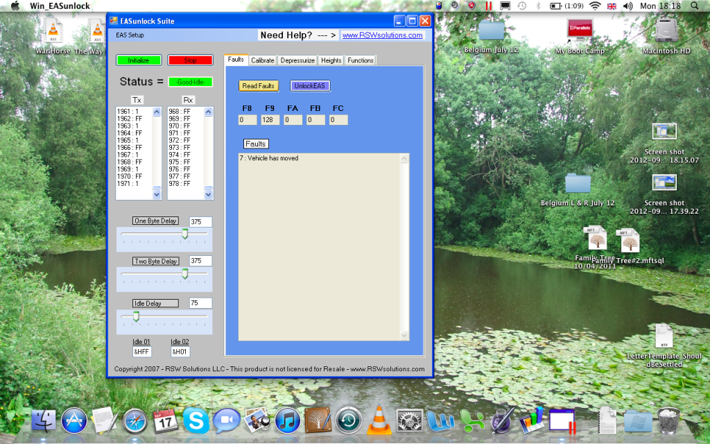Open Spotlight search in the menu bar
The height and width of the screenshot is (444, 710).
click(695, 6)
